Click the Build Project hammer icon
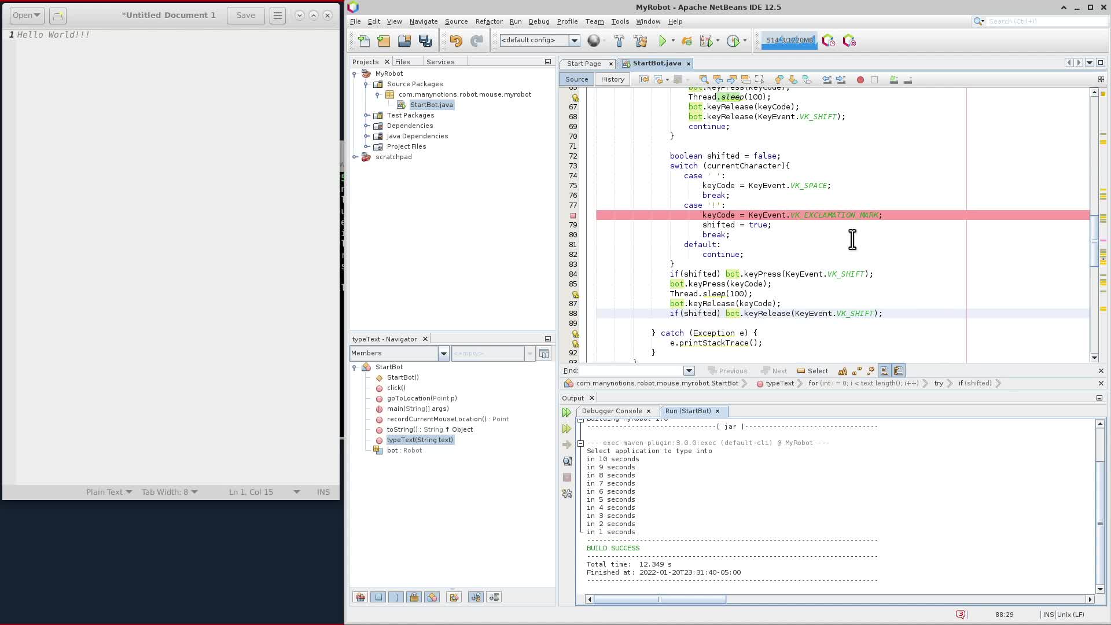This screenshot has width=1111, height=625. coord(619,41)
